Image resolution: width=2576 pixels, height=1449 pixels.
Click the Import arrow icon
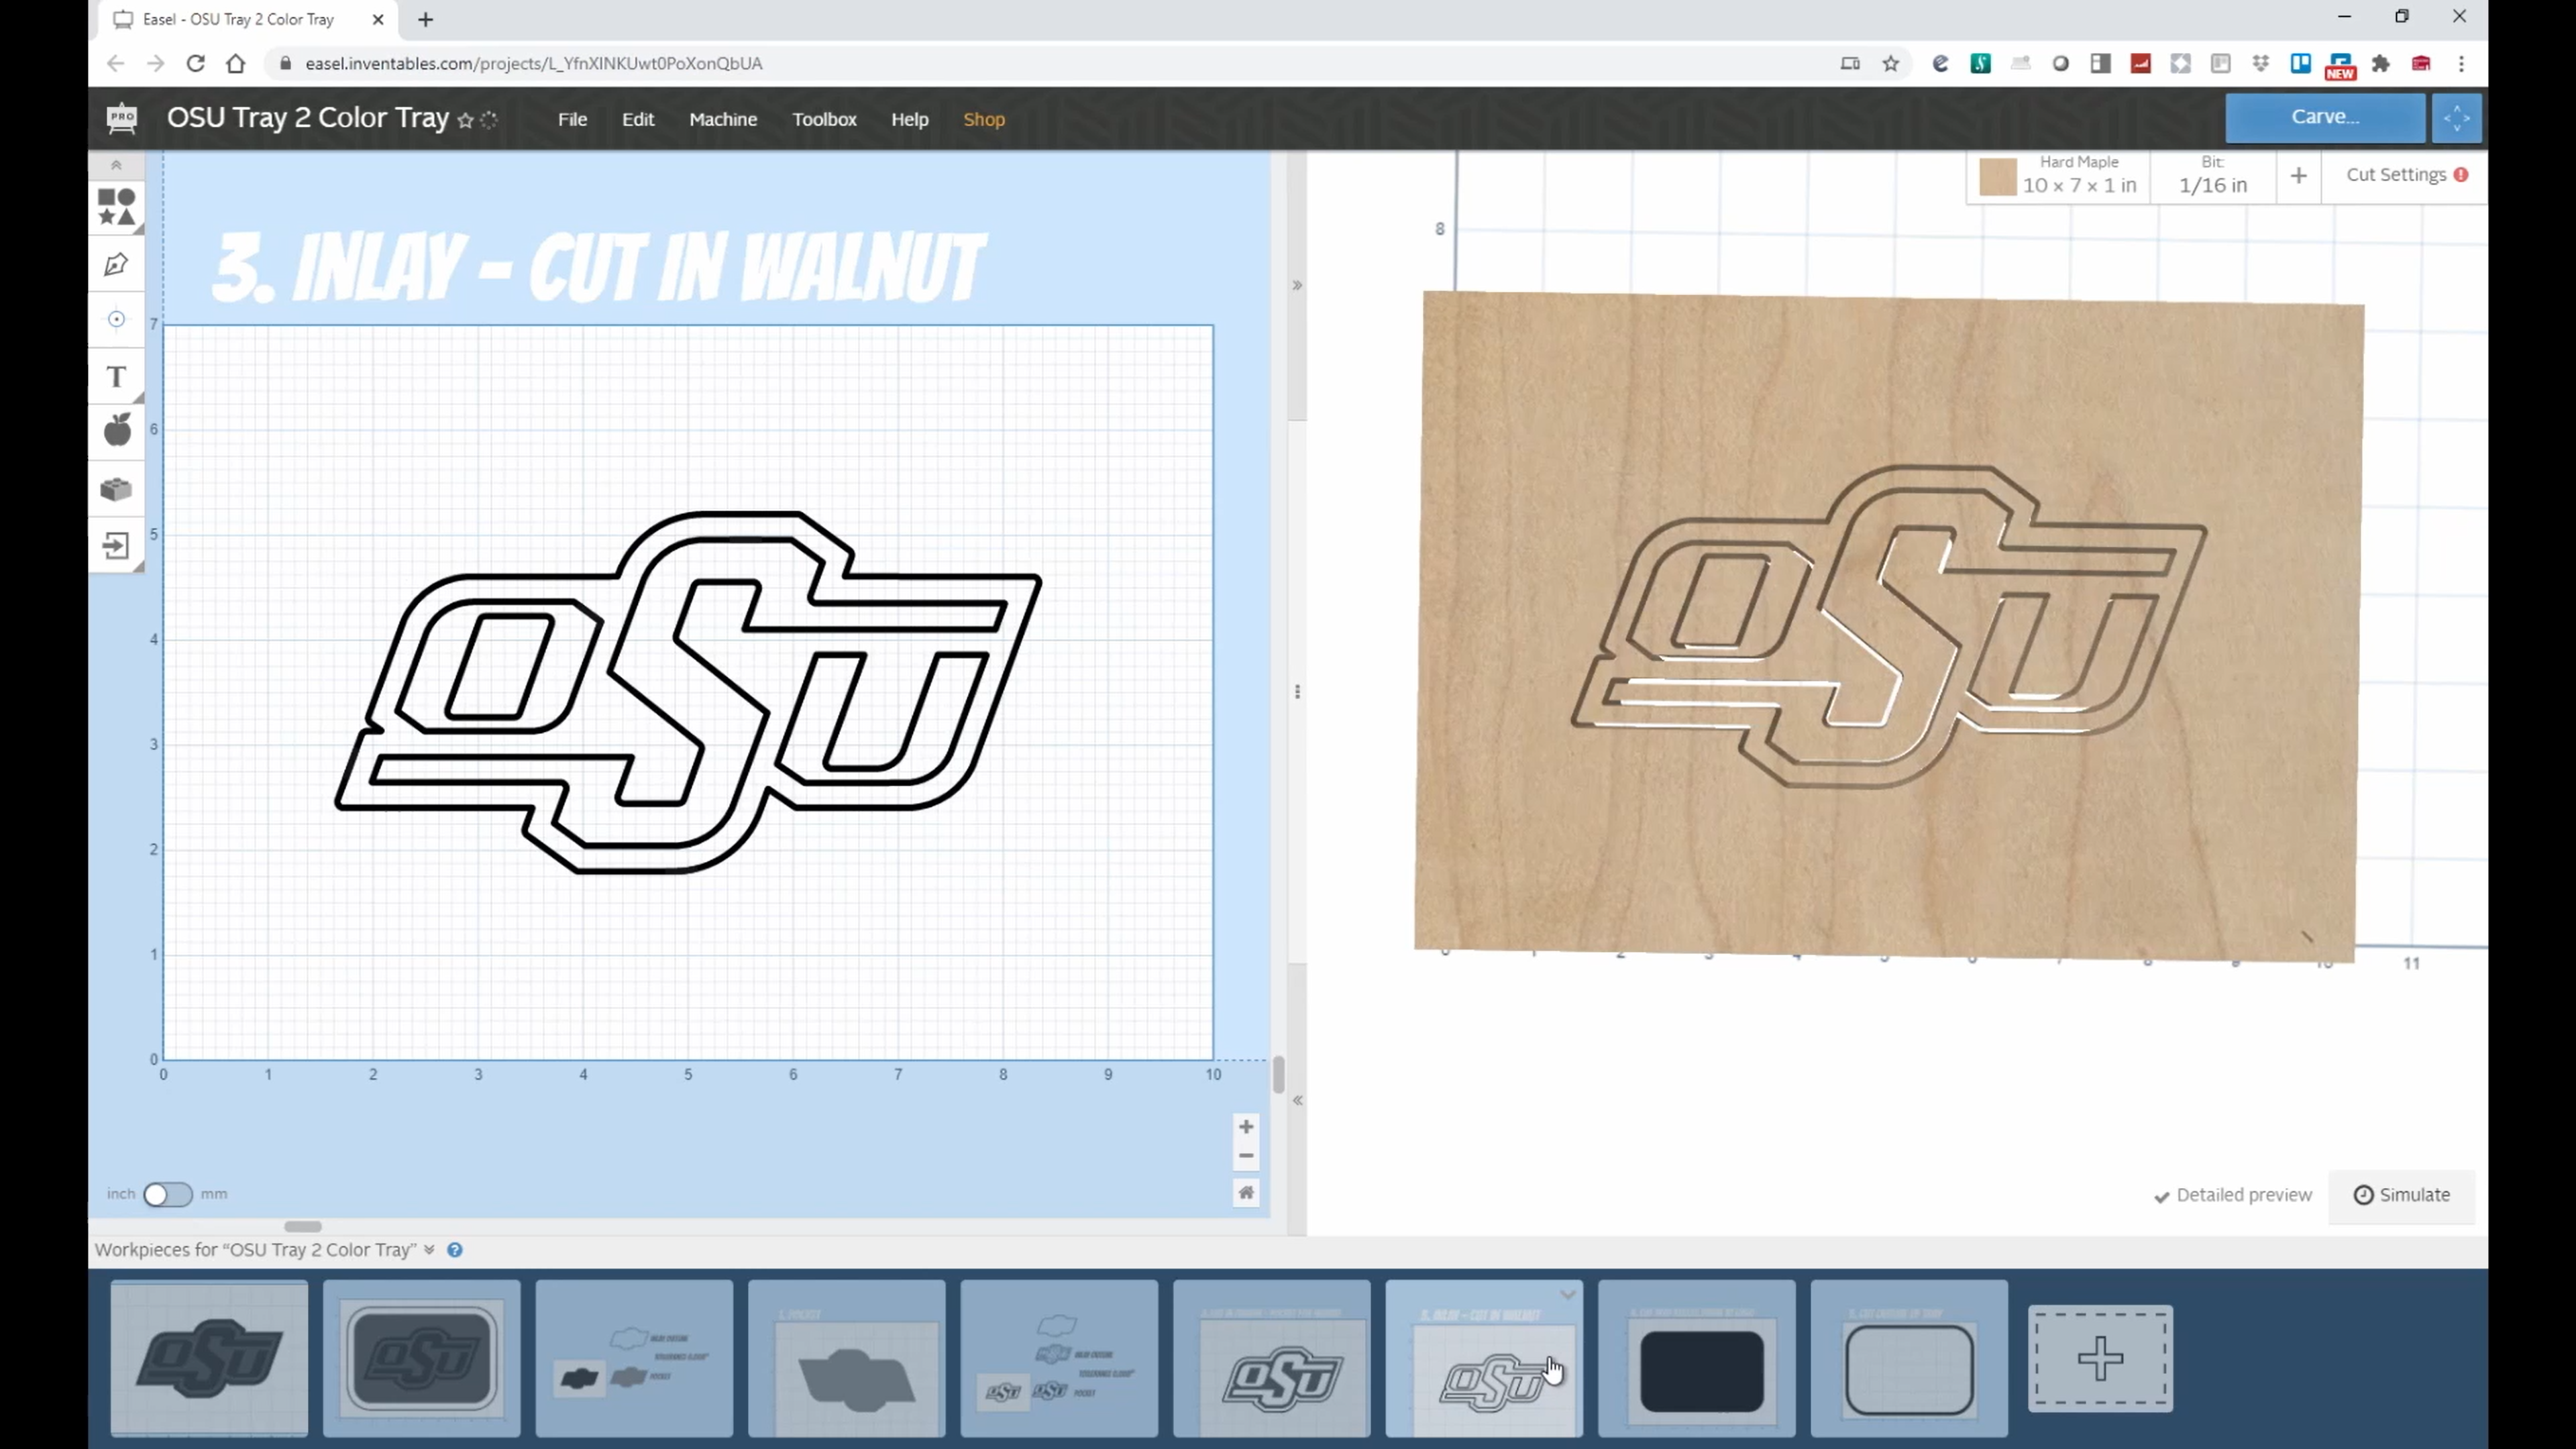pos(116,545)
